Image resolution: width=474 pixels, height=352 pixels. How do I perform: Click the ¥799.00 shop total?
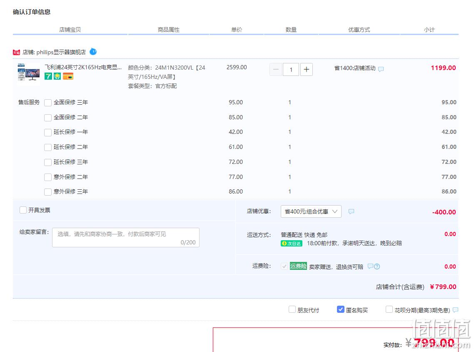tap(443, 287)
